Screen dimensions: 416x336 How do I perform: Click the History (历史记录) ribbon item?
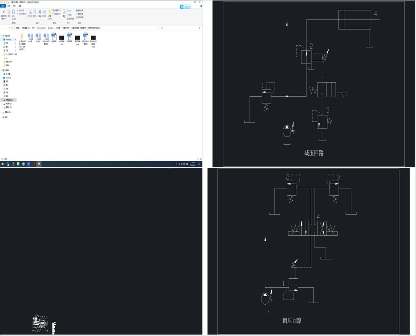coord(70,19)
